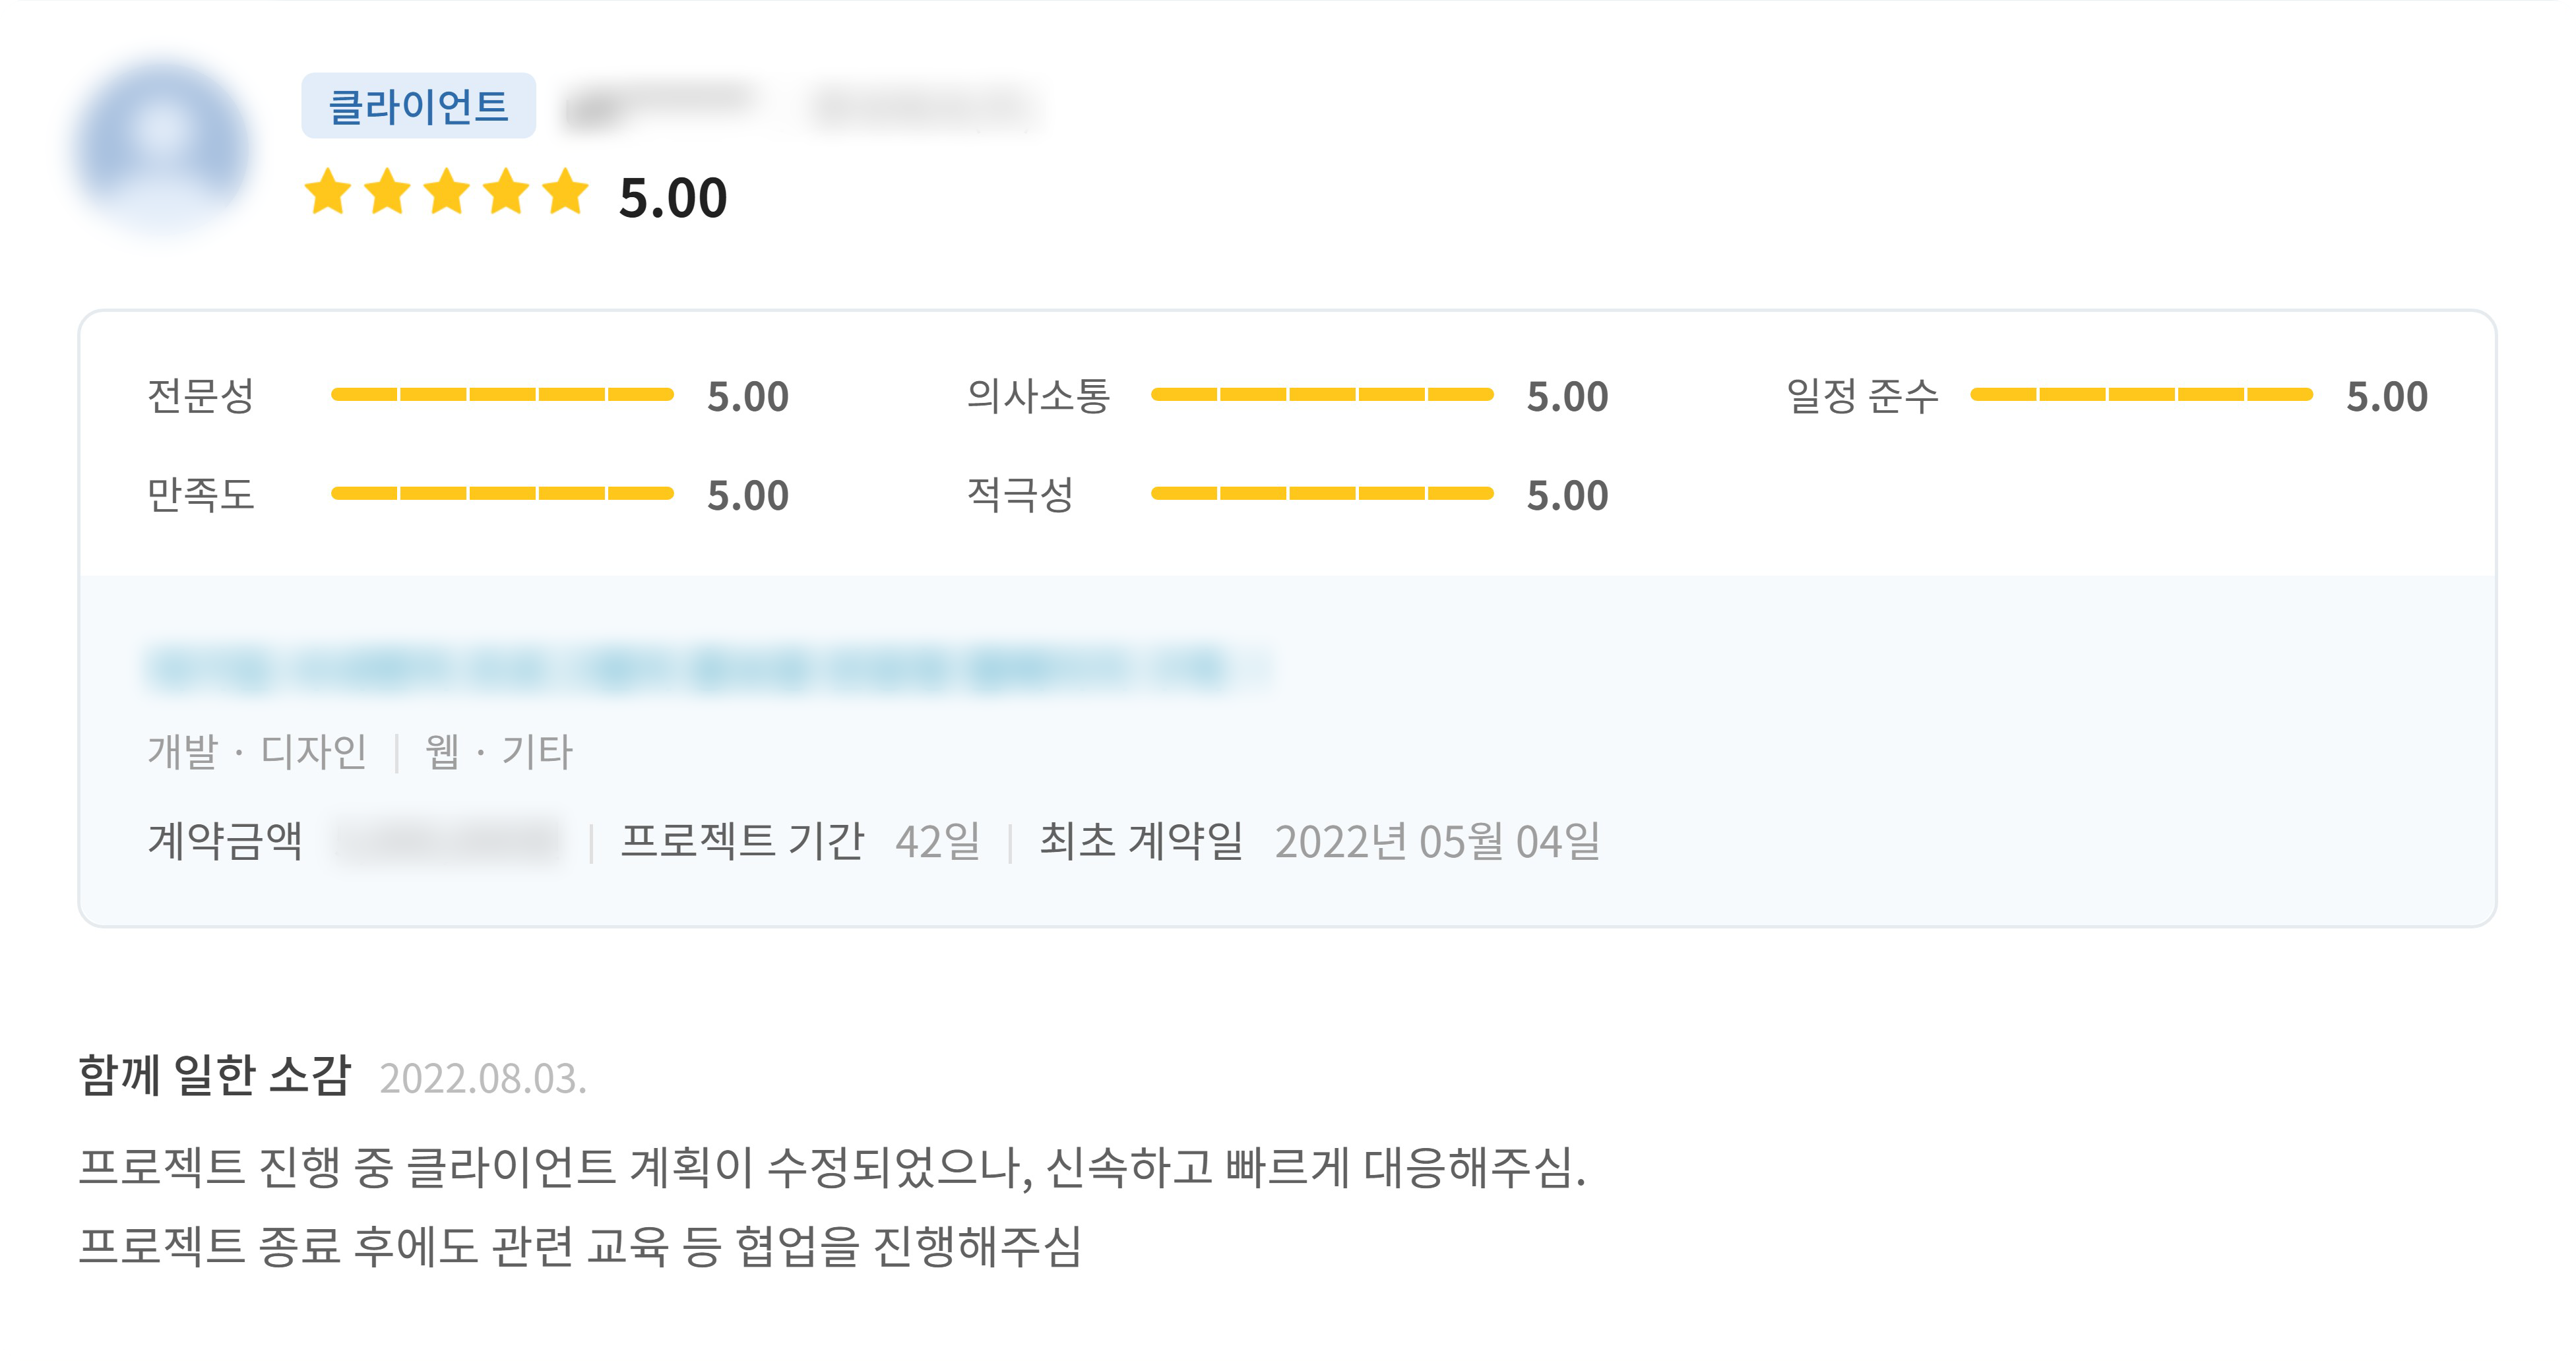Click the first yellow rating star
The height and width of the screenshot is (1361, 2576).
328,192
